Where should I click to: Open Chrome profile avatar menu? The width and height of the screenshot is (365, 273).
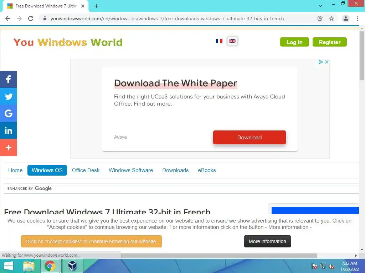click(346, 18)
